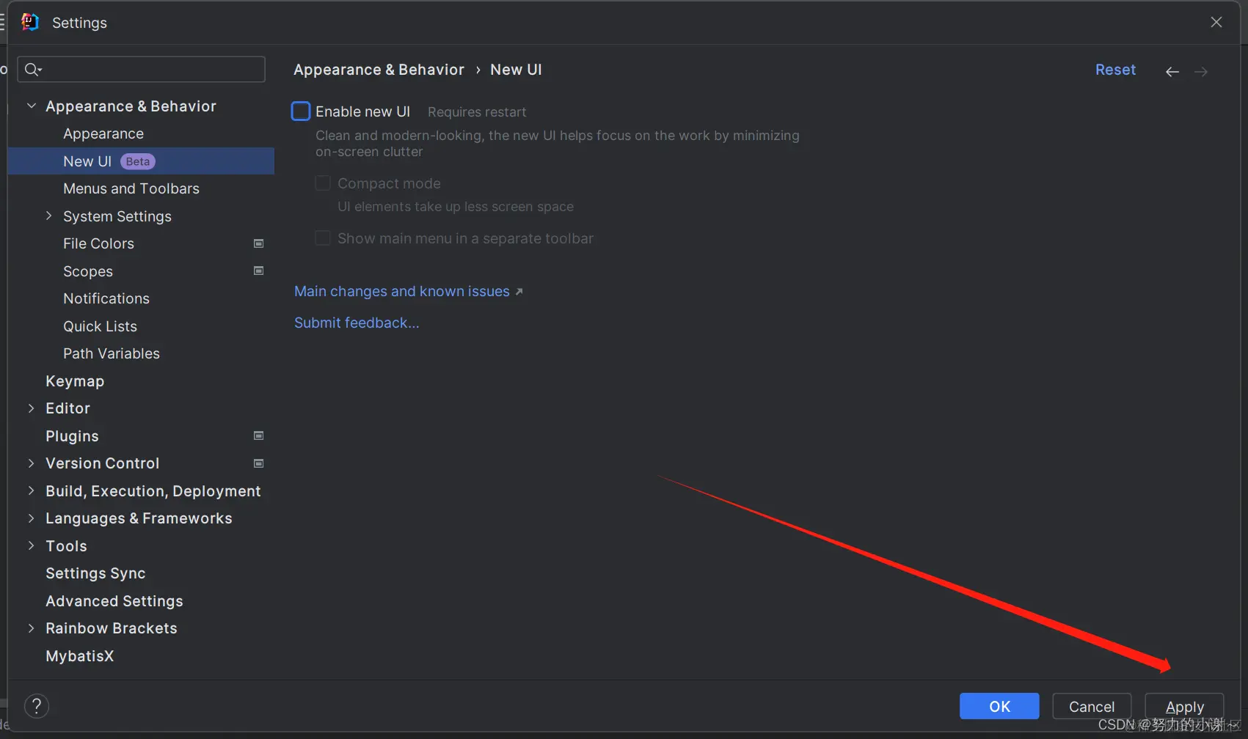Close the Settings dialog
The height and width of the screenshot is (739, 1248).
(x=1216, y=22)
